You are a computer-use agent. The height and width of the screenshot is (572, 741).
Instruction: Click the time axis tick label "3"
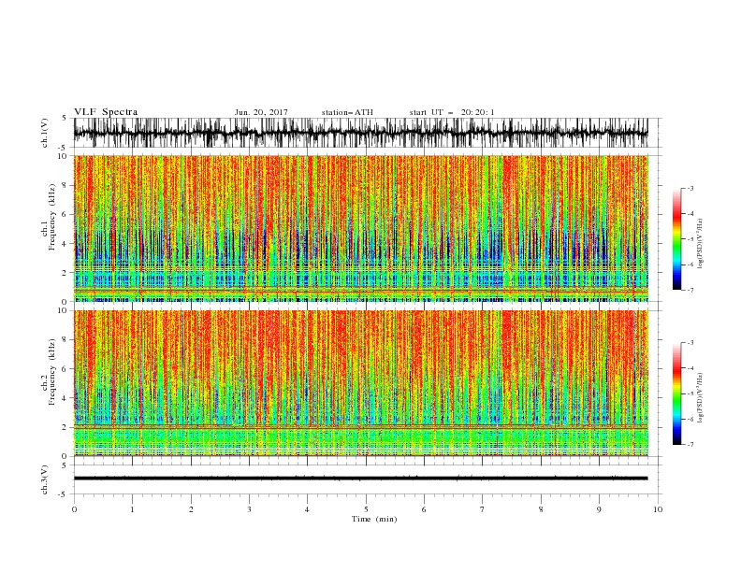point(250,509)
